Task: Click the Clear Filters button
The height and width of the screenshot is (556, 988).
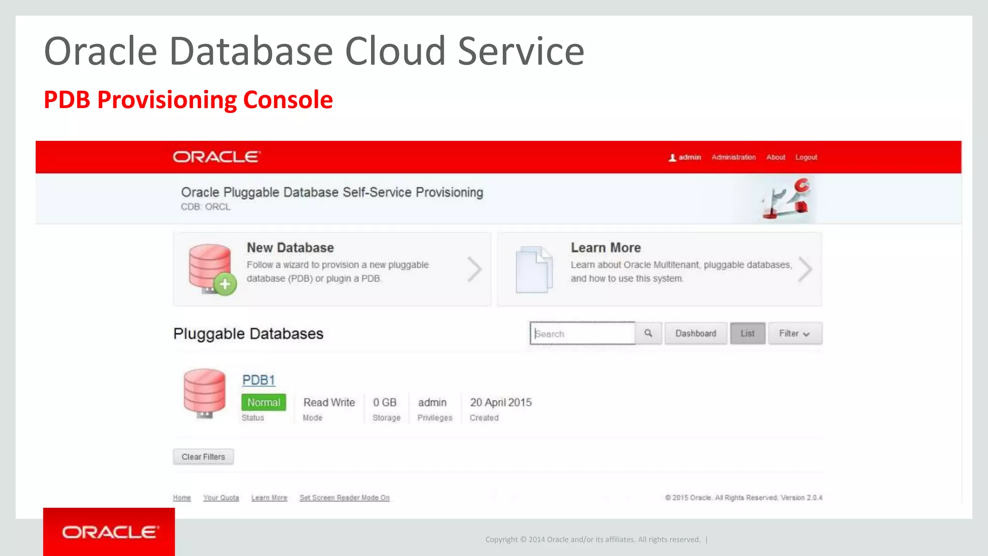Action: click(x=204, y=457)
